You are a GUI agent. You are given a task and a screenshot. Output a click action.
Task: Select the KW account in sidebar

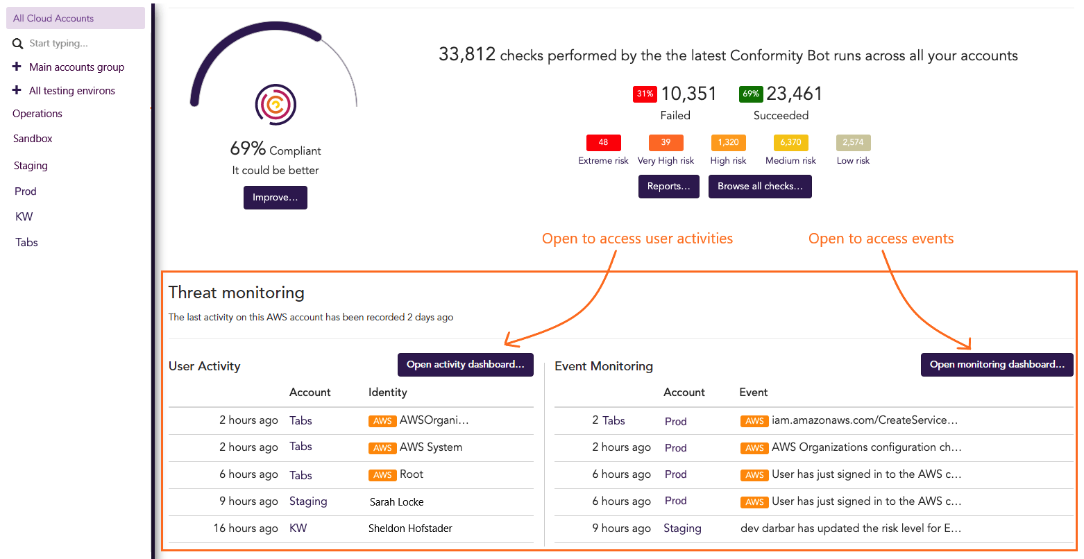pyautogui.click(x=24, y=216)
